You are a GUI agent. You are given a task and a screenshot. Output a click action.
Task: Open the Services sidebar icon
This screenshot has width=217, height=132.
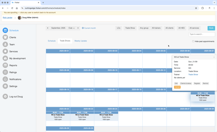pyautogui.click(x=5, y=51)
